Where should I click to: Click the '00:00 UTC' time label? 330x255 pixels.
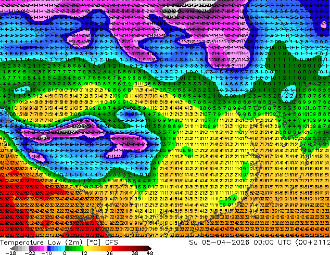tap(272, 243)
